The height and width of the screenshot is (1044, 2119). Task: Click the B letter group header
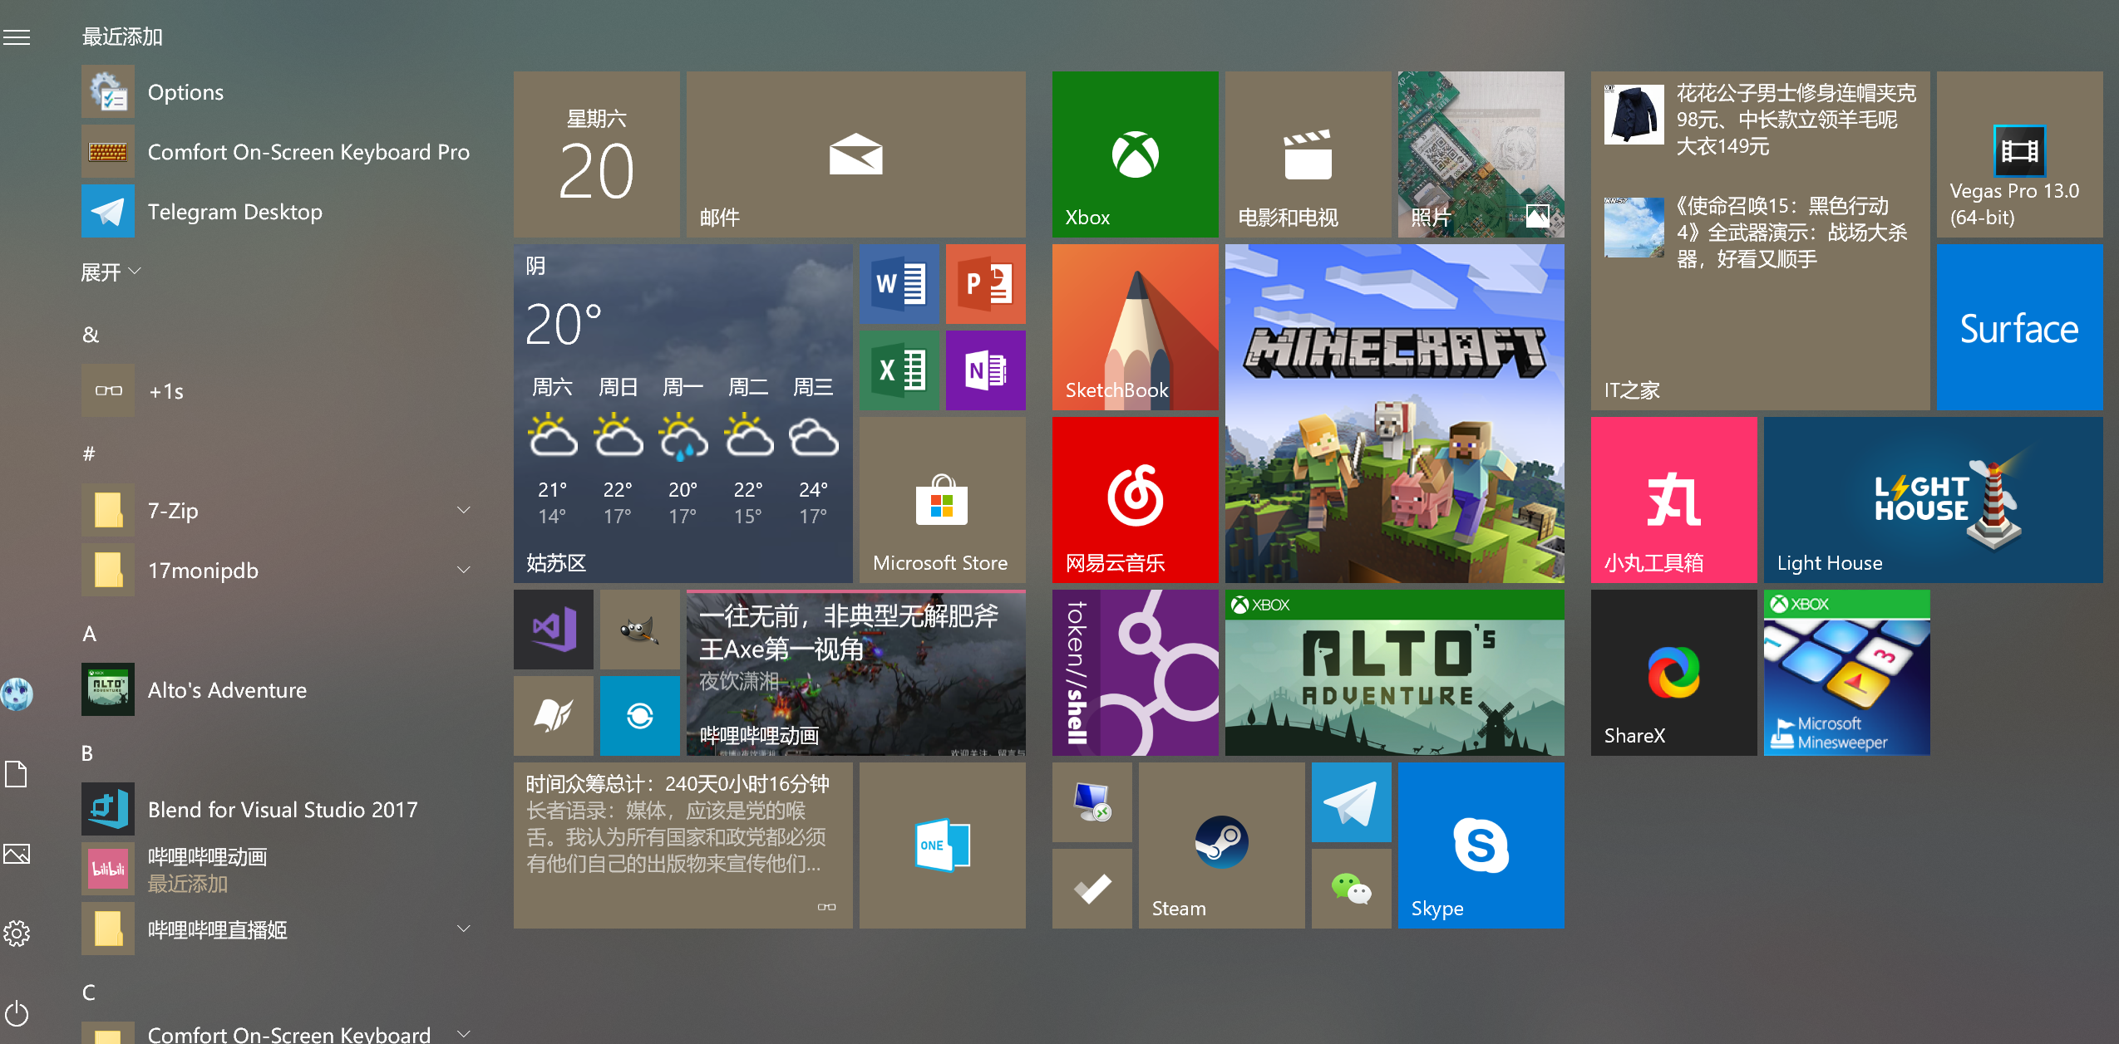pyautogui.click(x=87, y=753)
